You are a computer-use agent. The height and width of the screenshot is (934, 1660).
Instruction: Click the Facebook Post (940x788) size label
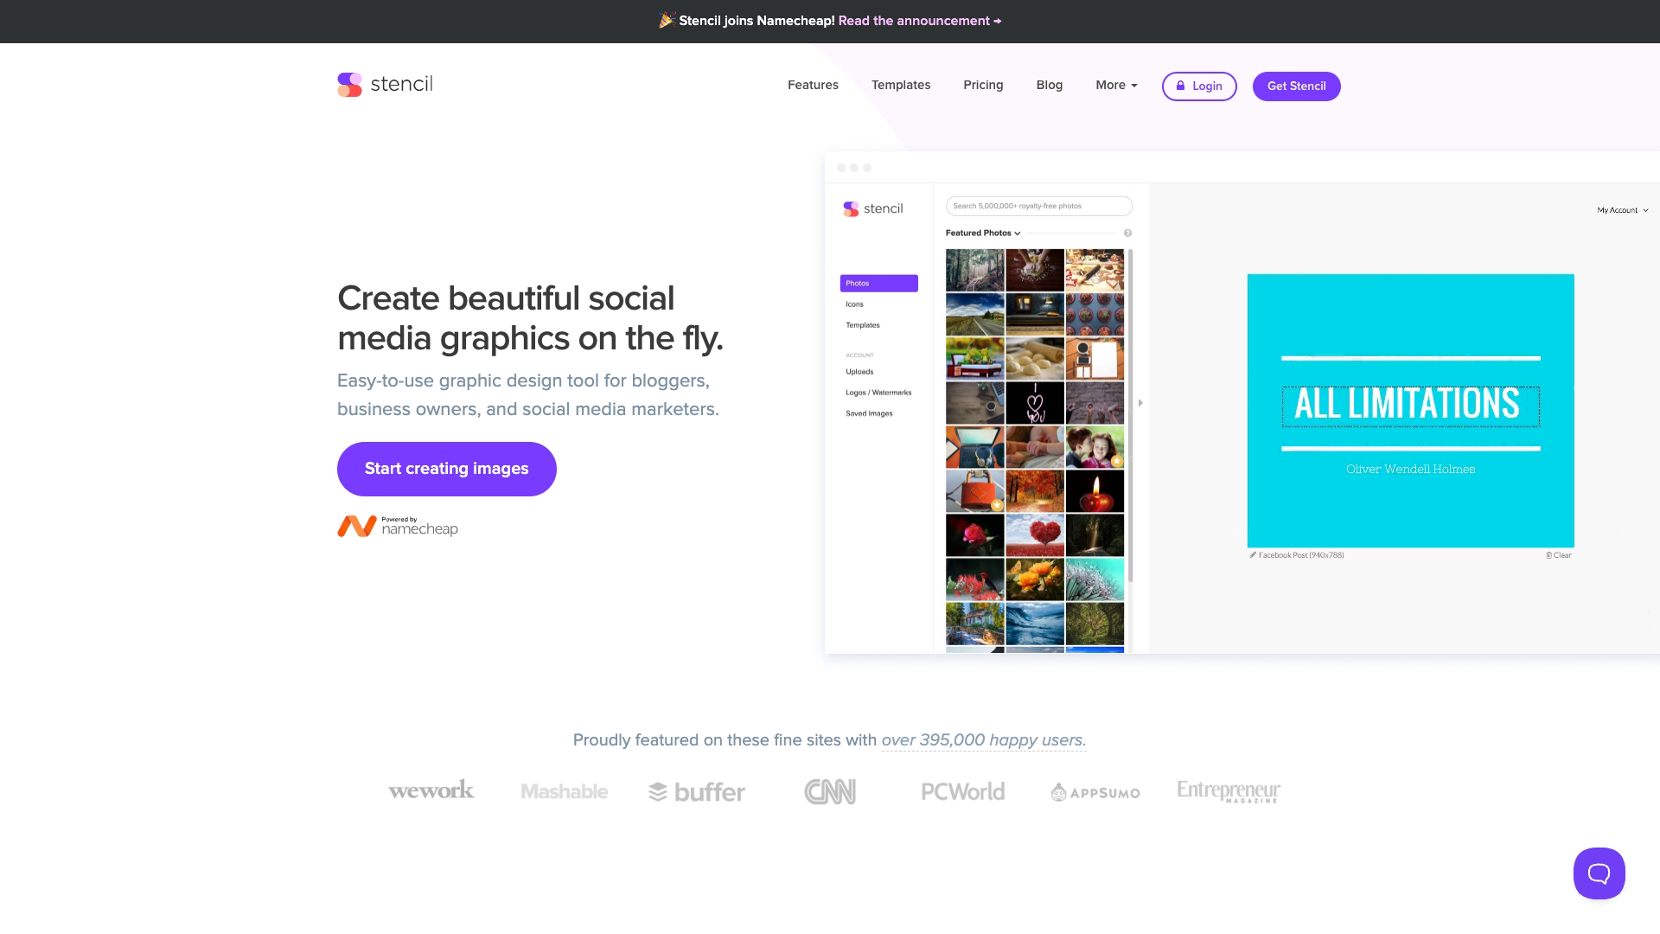click(1297, 555)
